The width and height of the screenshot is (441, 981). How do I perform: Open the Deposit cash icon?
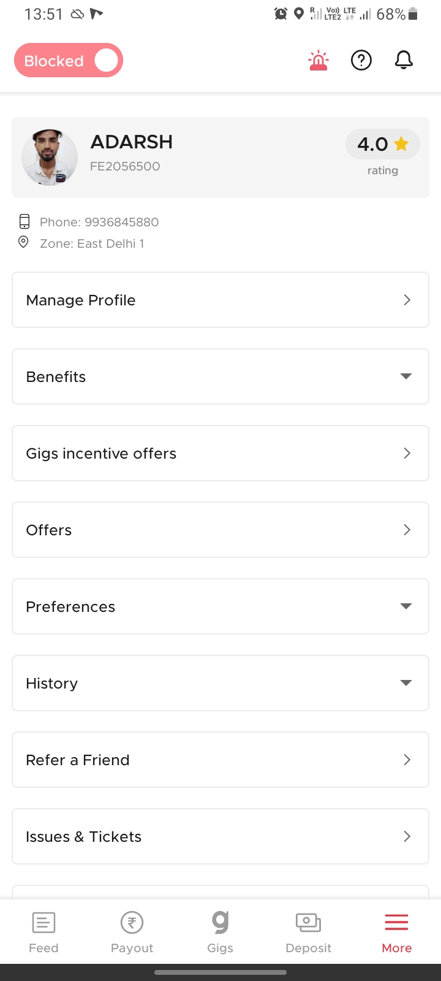click(x=308, y=922)
